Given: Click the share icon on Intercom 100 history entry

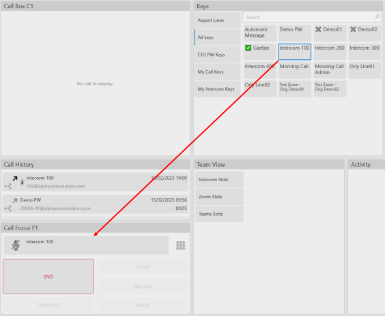Looking at the screenshot, I should pos(8,187).
